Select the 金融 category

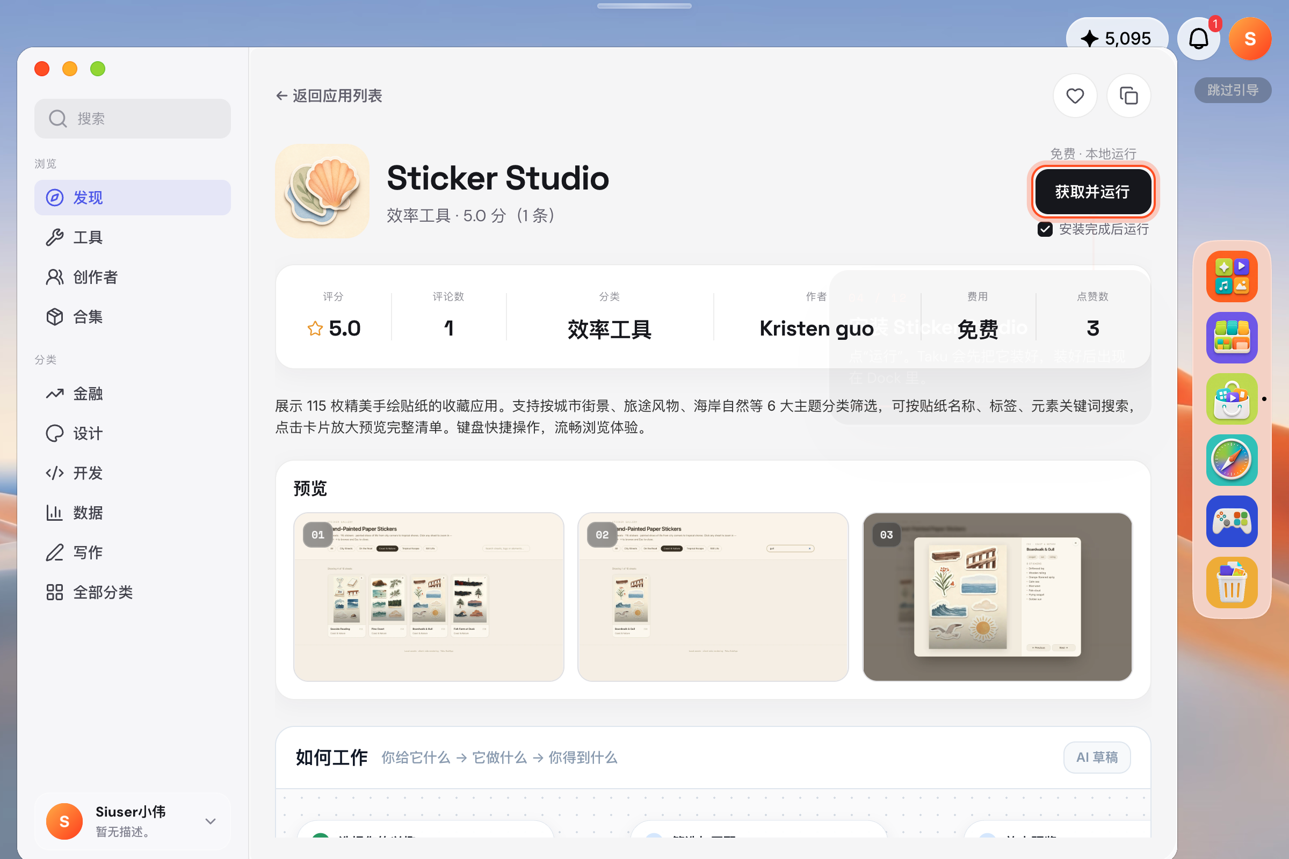point(133,394)
